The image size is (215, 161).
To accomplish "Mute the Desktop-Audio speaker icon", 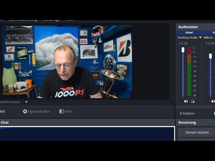I will (x=186, y=101).
